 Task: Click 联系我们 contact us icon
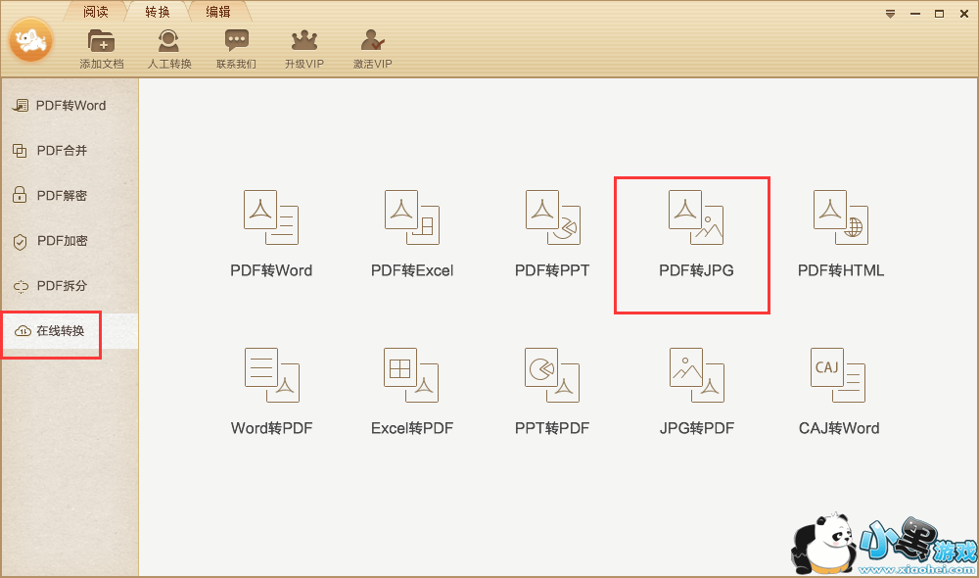pyautogui.click(x=236, y=48)
